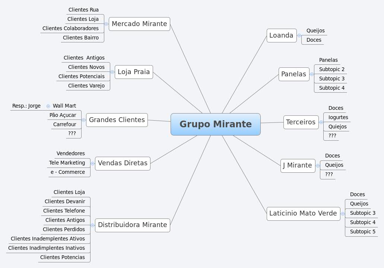384x268 pixels.
Task: Collapse the Loanda branch toggle
Action: [x=300, y=35]
